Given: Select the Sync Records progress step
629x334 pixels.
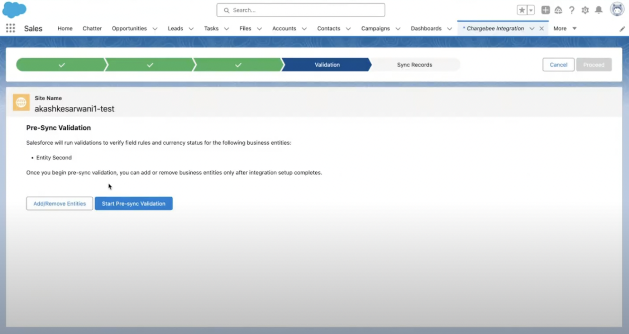Looking at the screenshot, I should click(414, 65).
